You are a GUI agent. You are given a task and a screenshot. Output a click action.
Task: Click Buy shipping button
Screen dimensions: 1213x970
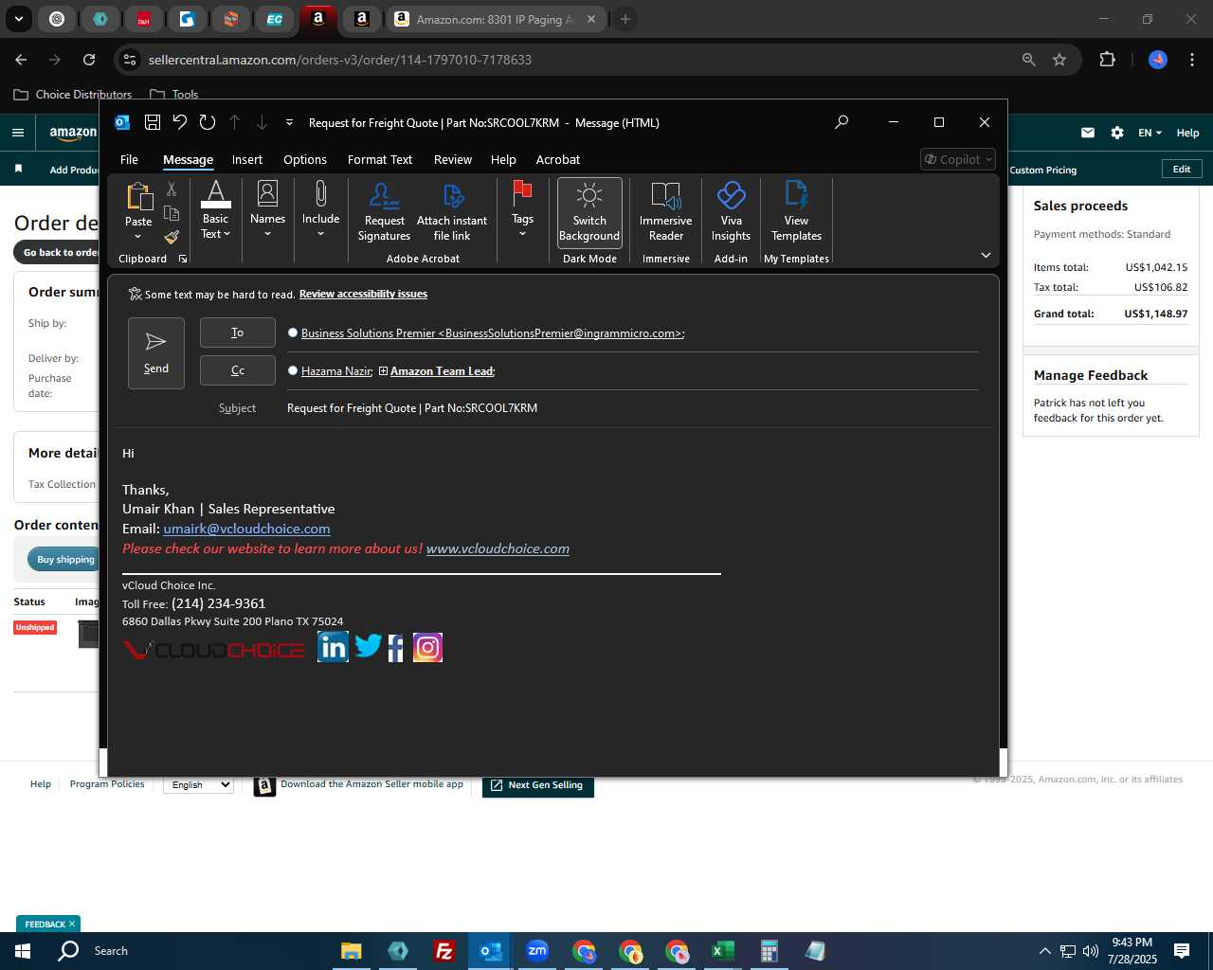point(65,560)
